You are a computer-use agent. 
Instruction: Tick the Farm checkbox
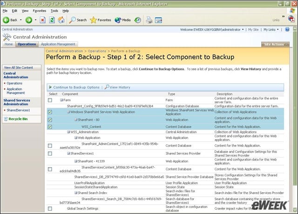coord(50,100)
